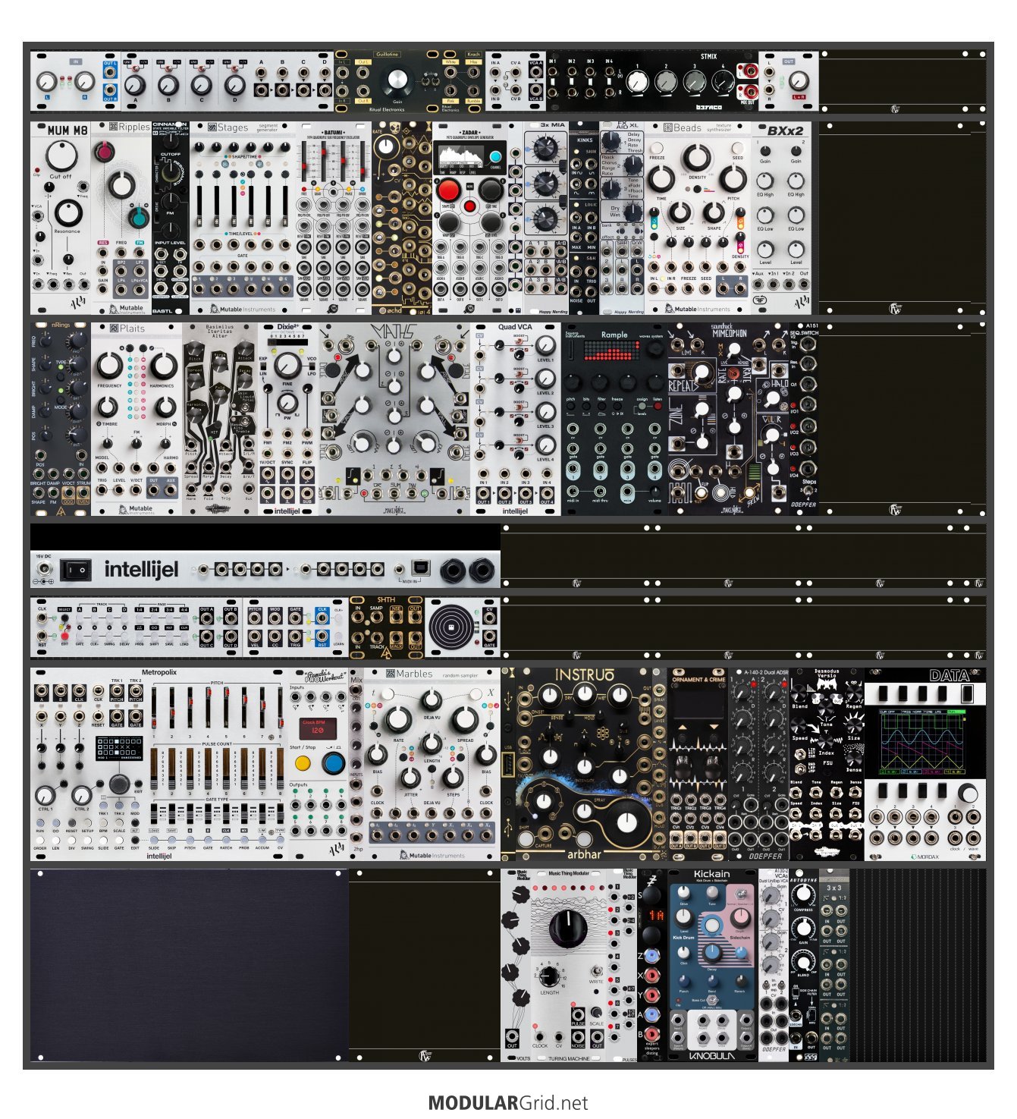Click the MUM M8 Resonance knob
The width and height of the screenshot is (1017, 1119).
[x=67, y=212]
